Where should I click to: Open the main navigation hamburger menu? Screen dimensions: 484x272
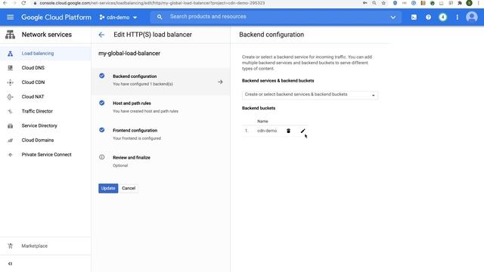pyautogui.click(x=10, y=17)
